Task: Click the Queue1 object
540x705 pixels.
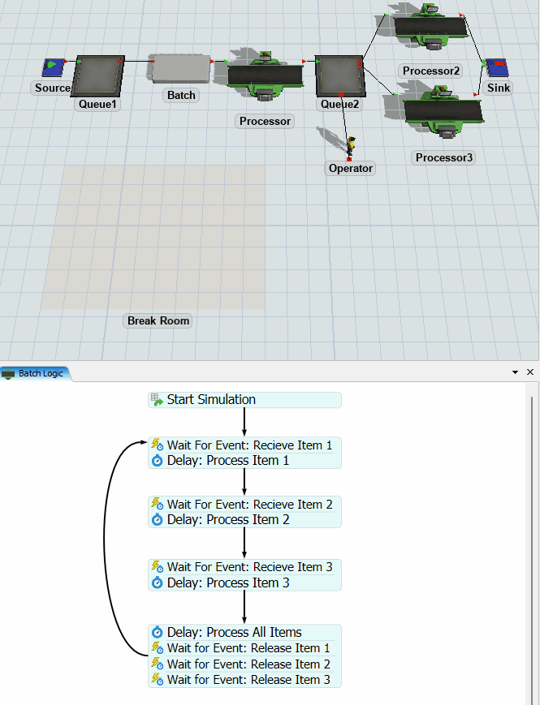Action: [98, 76]
